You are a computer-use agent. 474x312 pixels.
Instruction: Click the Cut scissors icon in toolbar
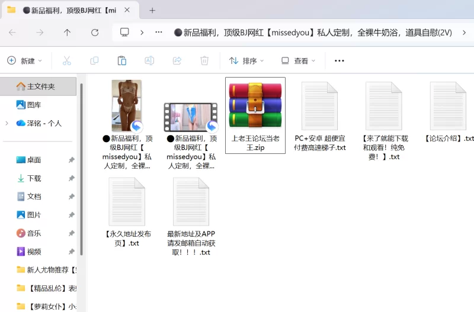coord(67,60)
